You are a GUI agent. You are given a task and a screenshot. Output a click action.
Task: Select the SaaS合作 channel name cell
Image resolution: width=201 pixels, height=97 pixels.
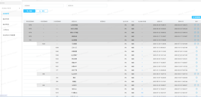pyautogui.click(x=74, y=74)
